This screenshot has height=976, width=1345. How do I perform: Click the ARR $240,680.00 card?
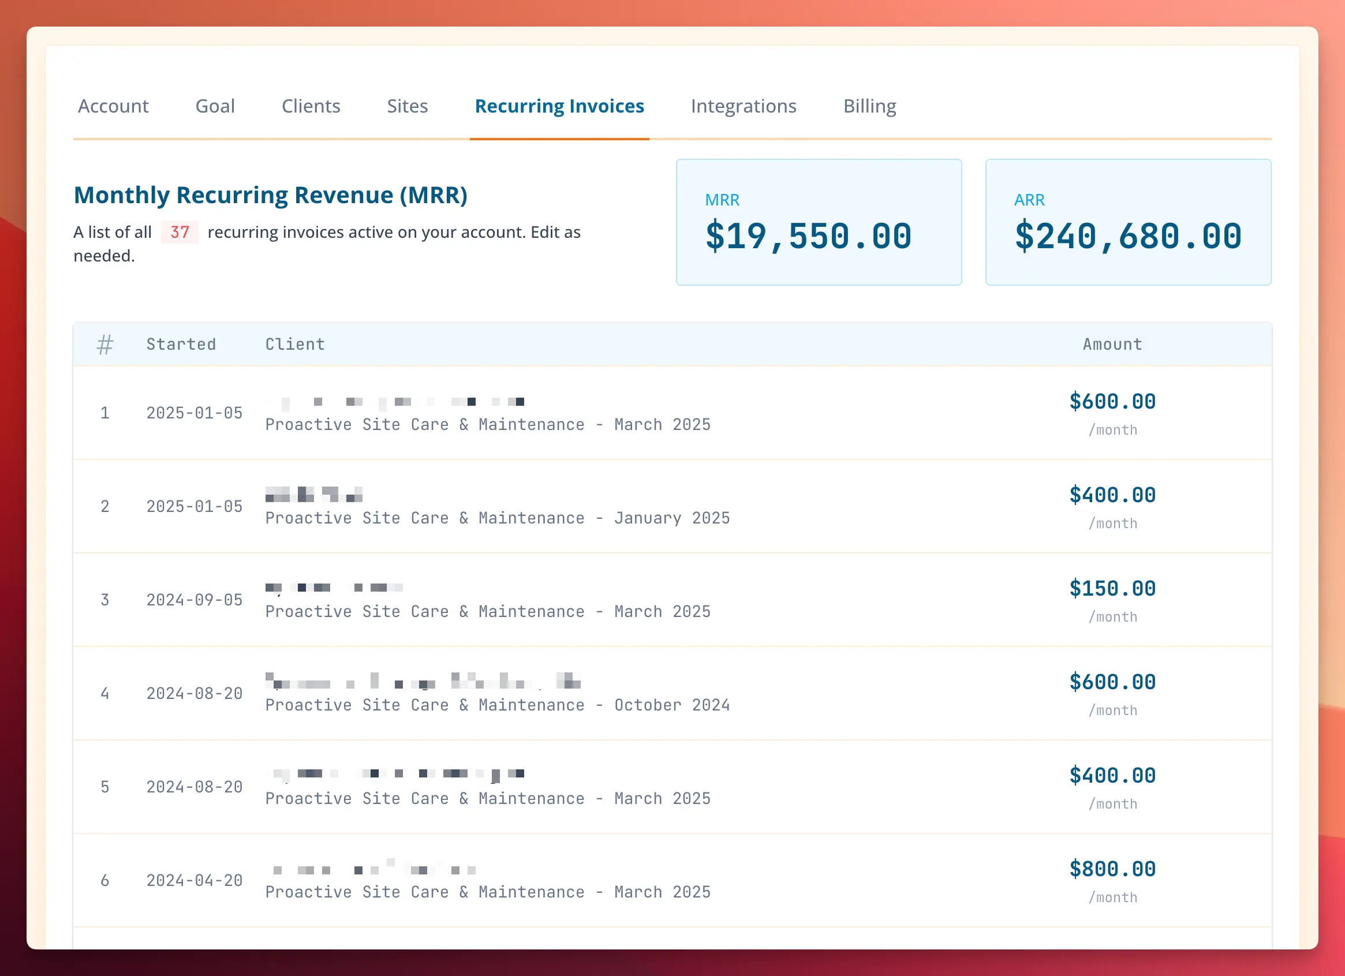(x=1128, y=222)
